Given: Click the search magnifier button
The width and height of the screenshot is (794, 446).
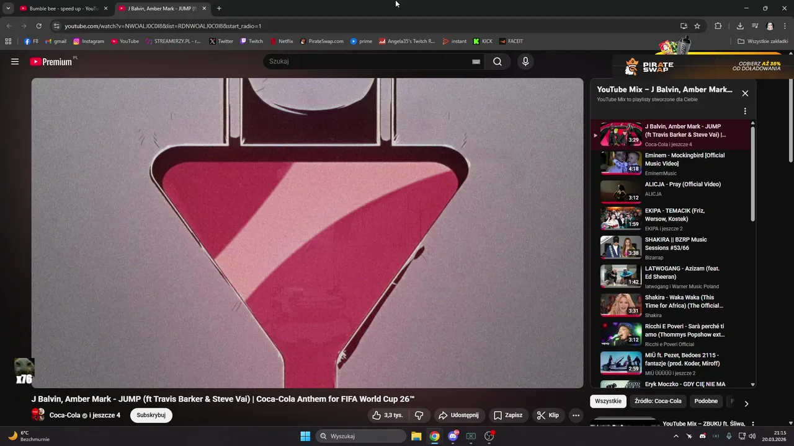Looking at the screenshot, I should (x=497, y=61).
